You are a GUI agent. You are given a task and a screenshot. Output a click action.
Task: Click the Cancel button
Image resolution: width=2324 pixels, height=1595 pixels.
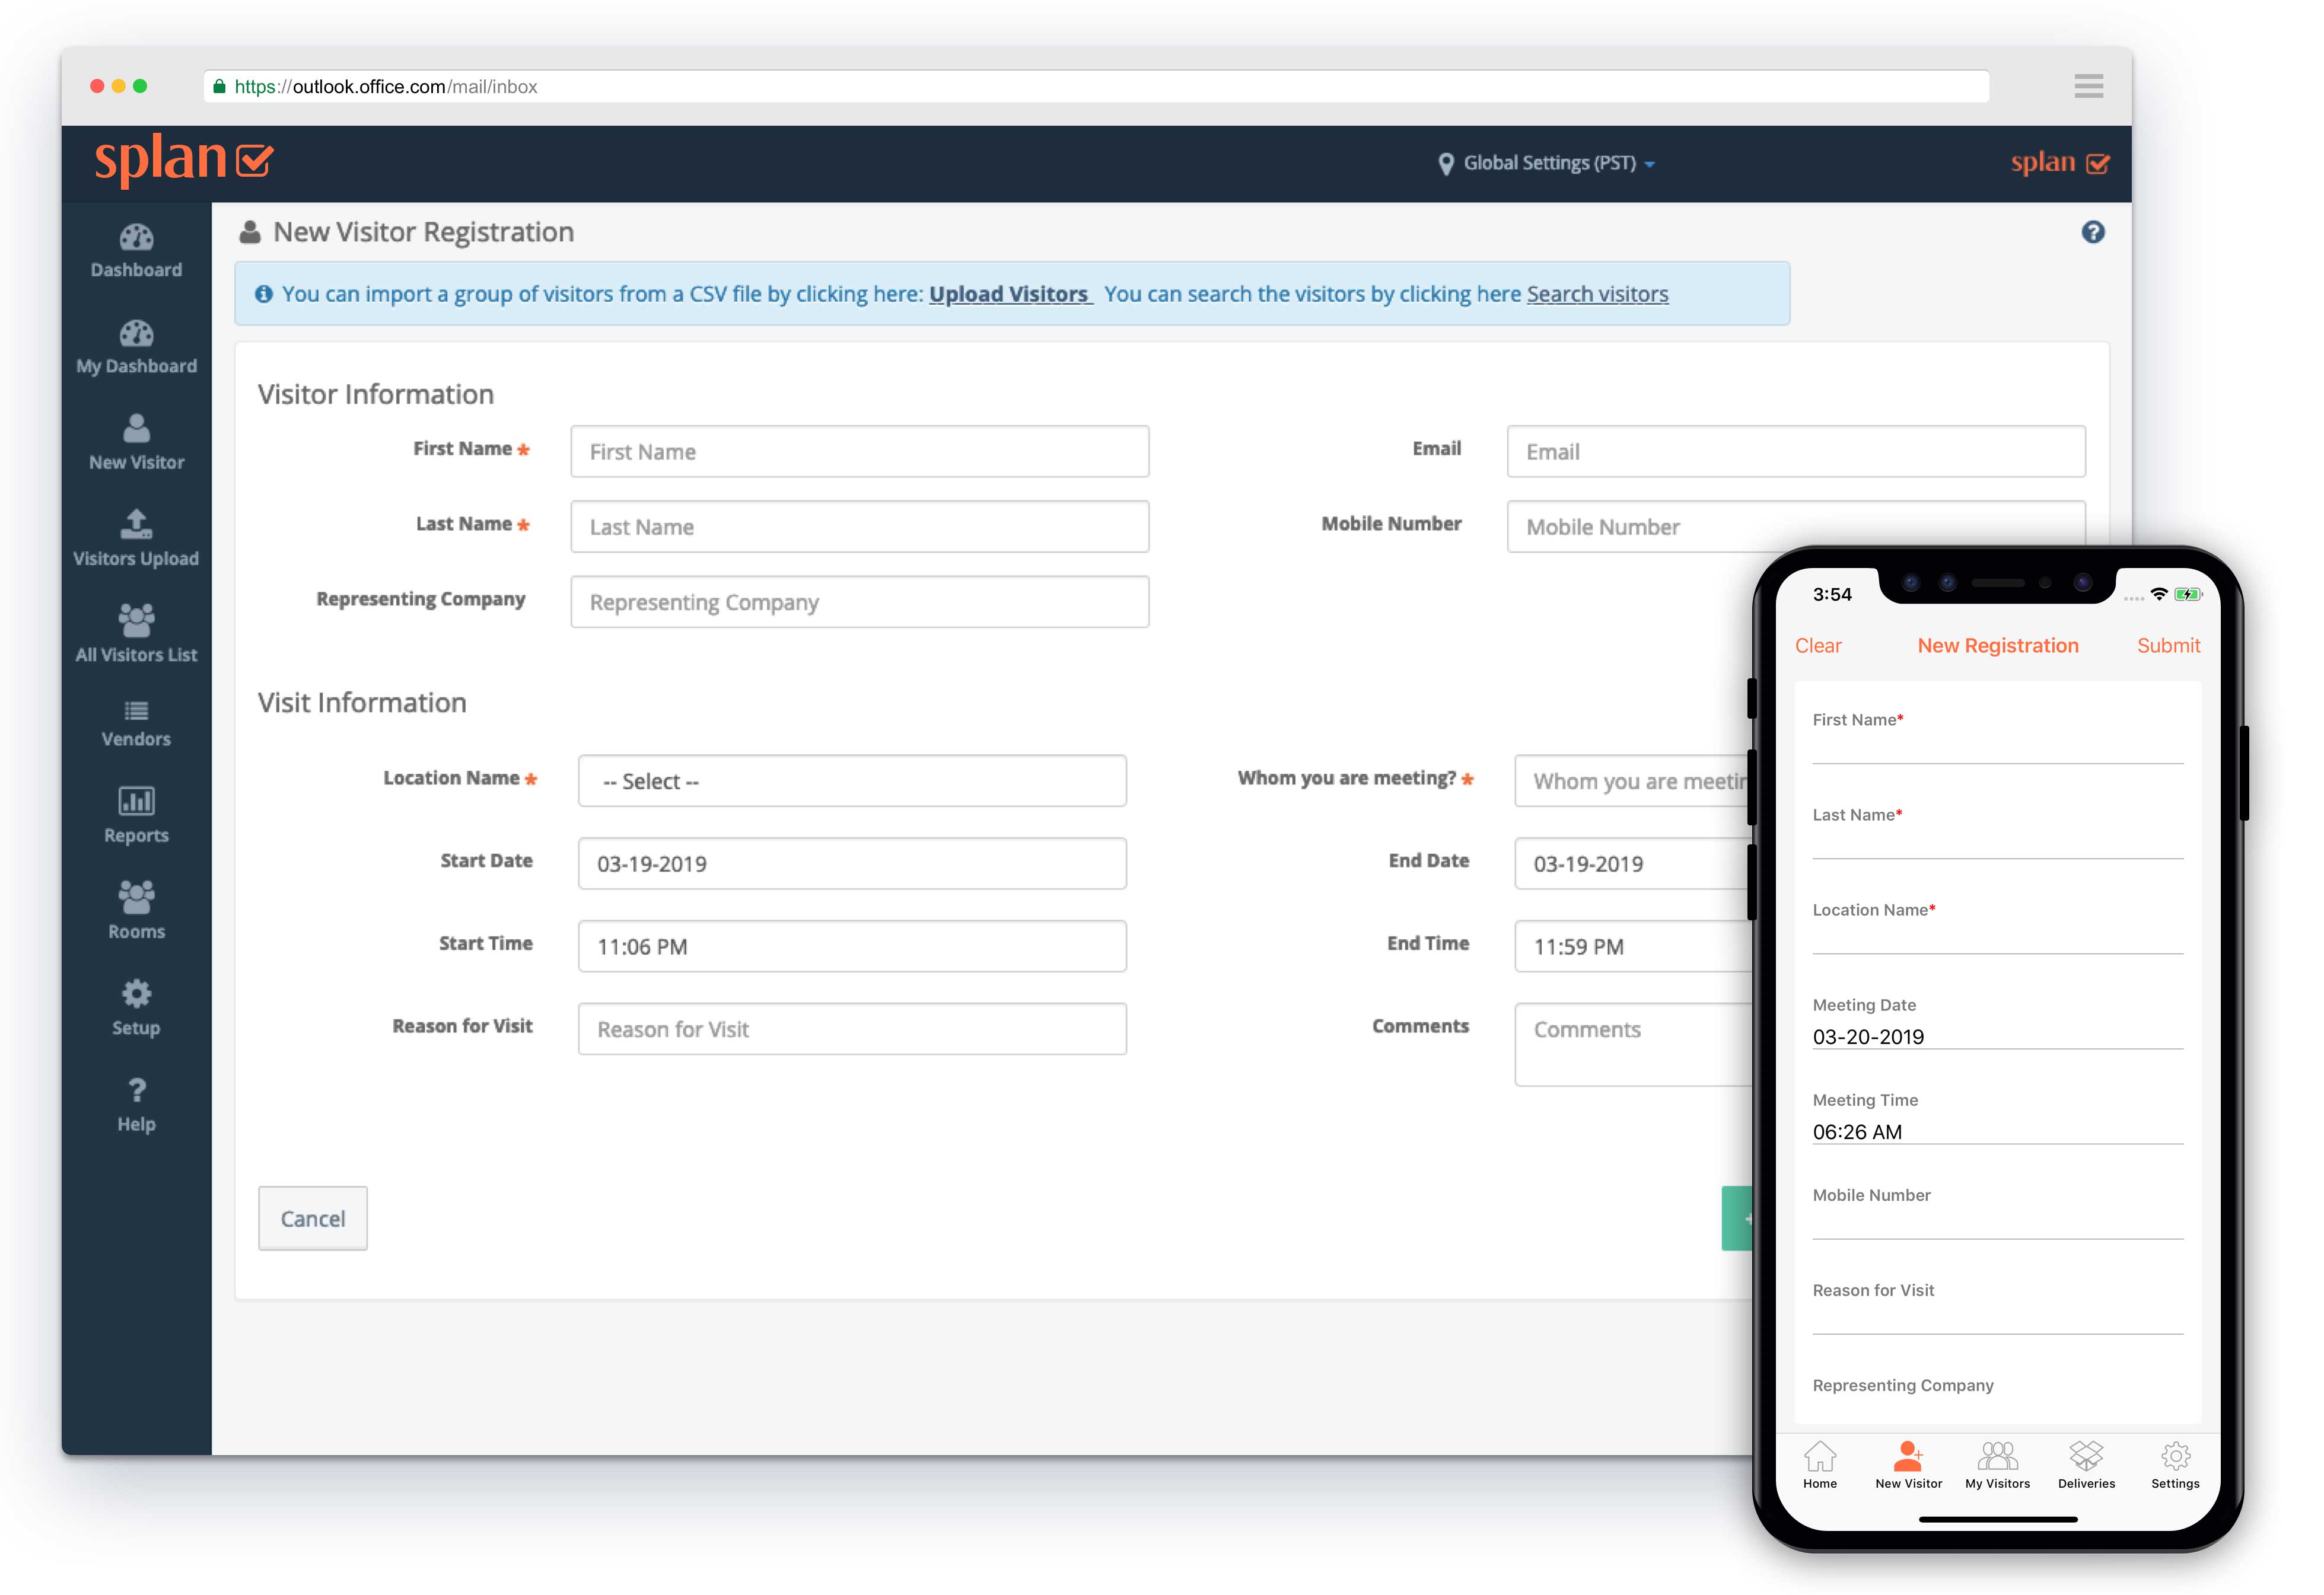(x=312, y=1218)
